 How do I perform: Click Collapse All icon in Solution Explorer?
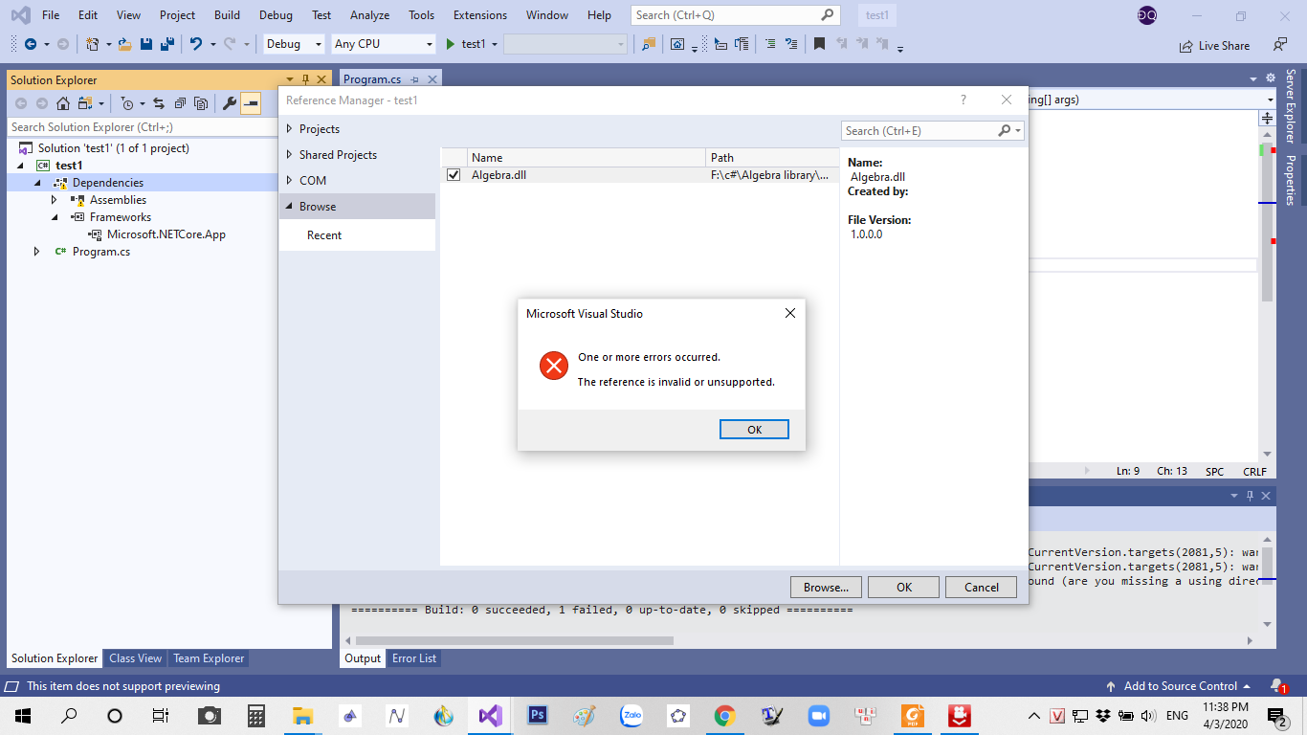pos(180,103)
